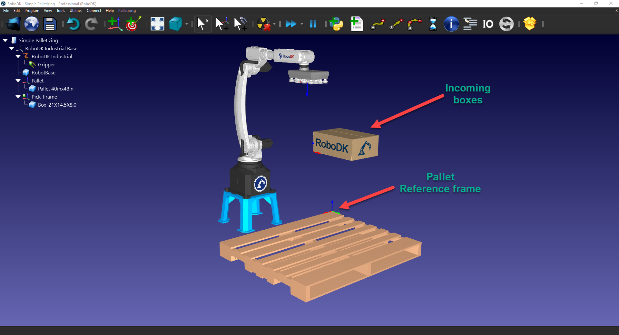Select the move robot tools cursor
This screenshot has width=619, height=335.
240,24
